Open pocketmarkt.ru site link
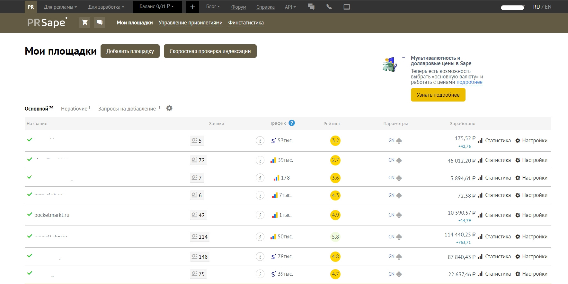Image resolution: width=568 pixels, height=284 pixels. click(52, 215)
